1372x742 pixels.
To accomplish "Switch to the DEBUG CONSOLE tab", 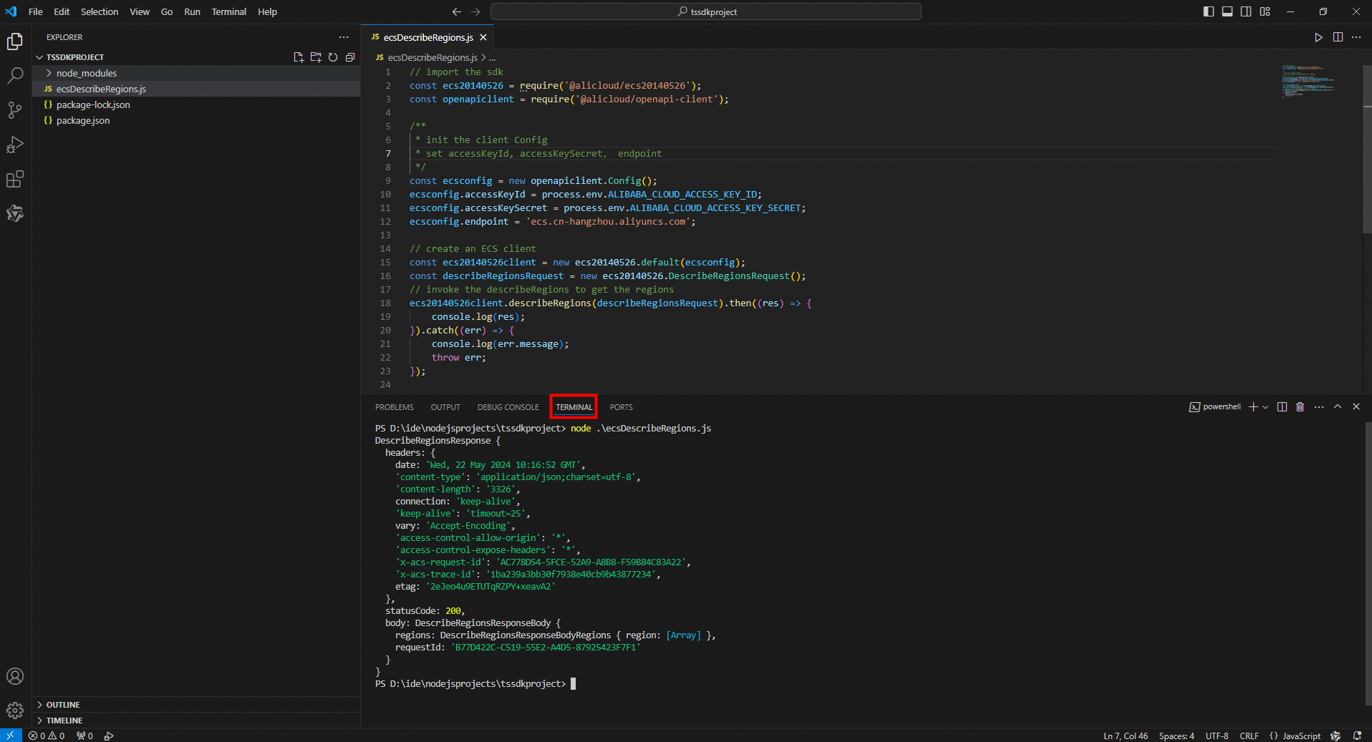I will point(508,407).
